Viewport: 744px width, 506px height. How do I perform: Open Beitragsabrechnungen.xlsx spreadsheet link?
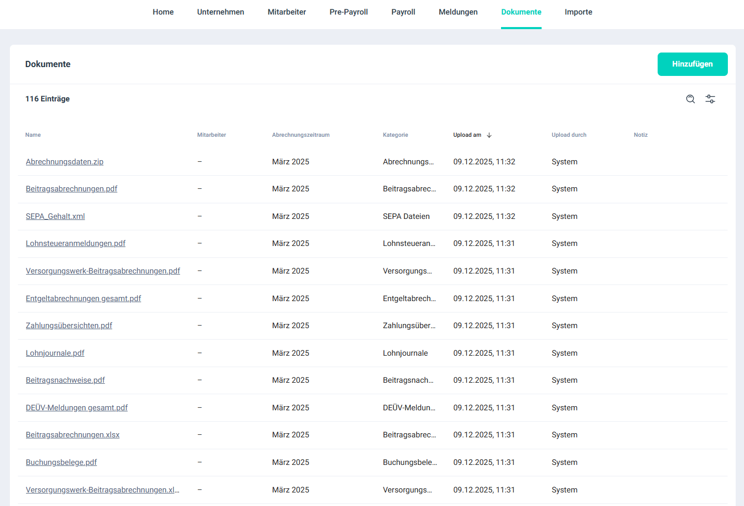coord(73,435)
